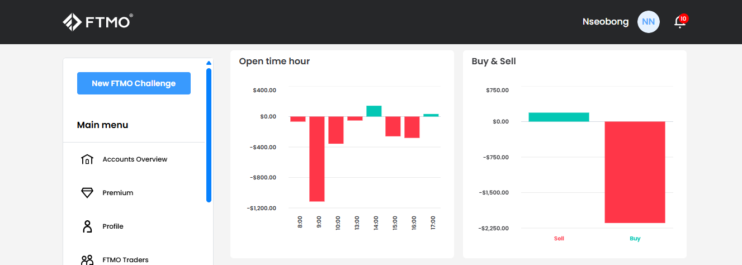Image resolution: width=742 pixels, height=265 pixels.
Task: Click the sidebar scroll up arrow
Action: coord(209,63)
